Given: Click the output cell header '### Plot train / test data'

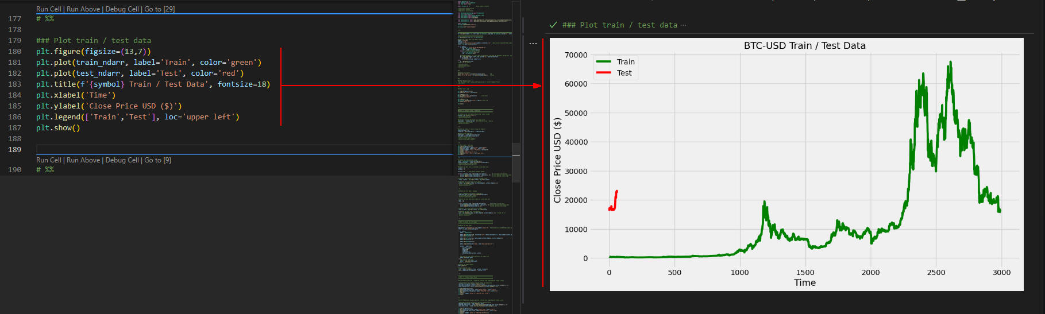Looking at the screenshot, I should tap(620, 25).
